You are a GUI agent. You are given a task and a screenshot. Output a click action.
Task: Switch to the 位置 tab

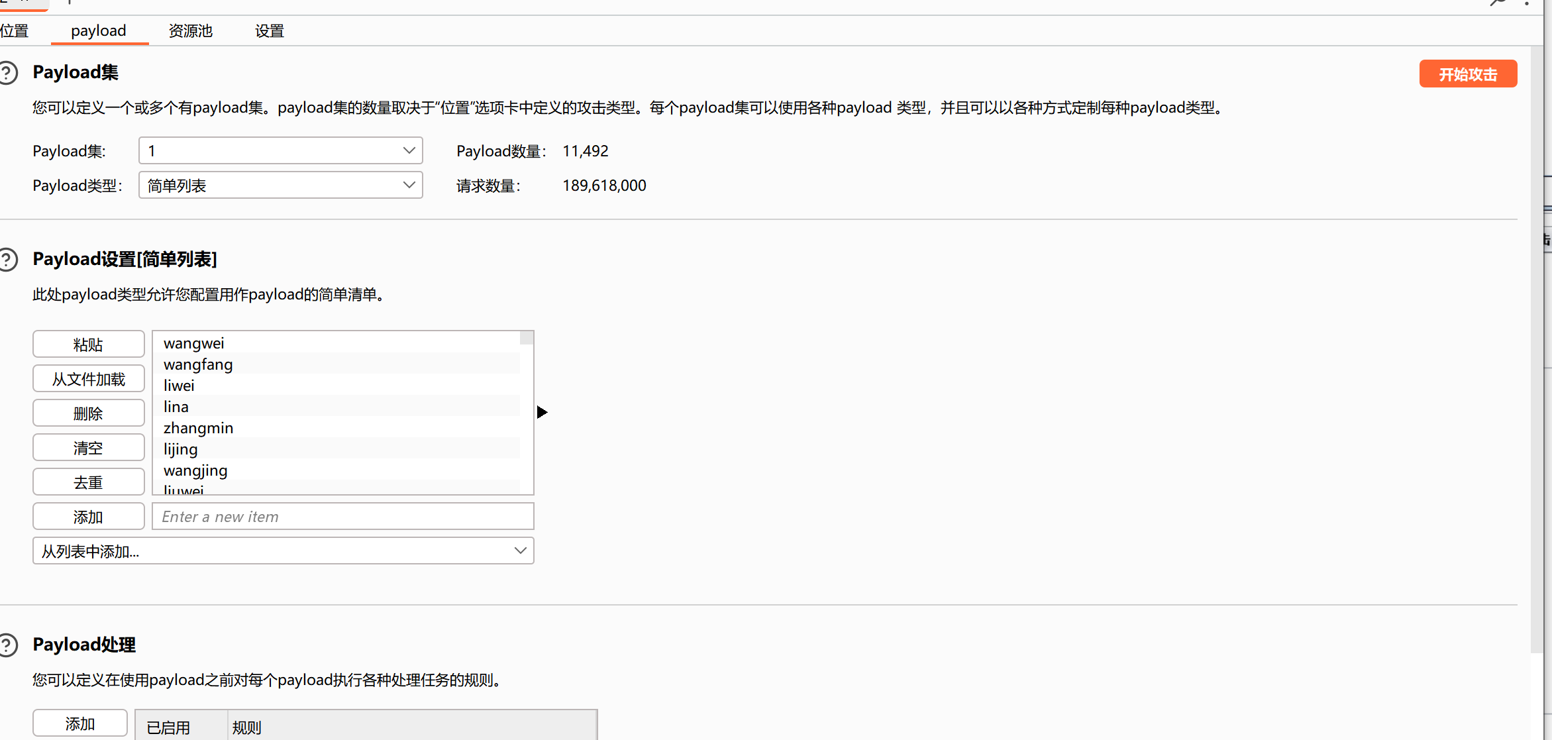[x=15, y=31]
